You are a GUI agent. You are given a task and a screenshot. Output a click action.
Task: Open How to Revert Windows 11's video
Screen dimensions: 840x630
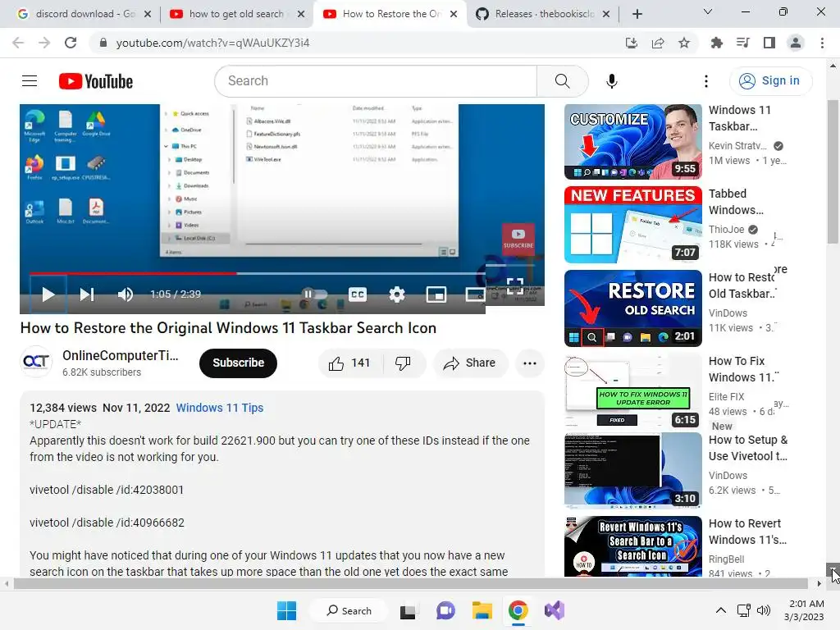click(x=632, y=546)
